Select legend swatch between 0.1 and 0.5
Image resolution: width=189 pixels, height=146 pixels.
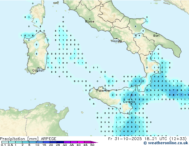pos(5,142)
